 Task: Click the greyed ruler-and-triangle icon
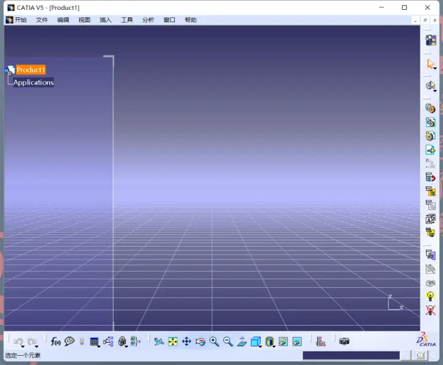[430, 268]
